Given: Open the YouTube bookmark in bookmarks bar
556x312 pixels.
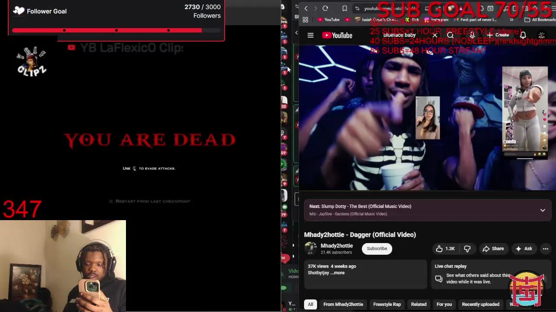Looking at the screenshot, I should [x=328, y=20].
